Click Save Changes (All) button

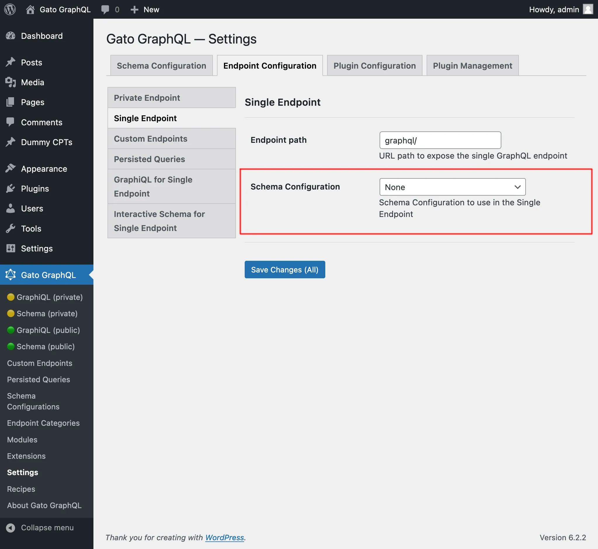(x=285, y=270)
